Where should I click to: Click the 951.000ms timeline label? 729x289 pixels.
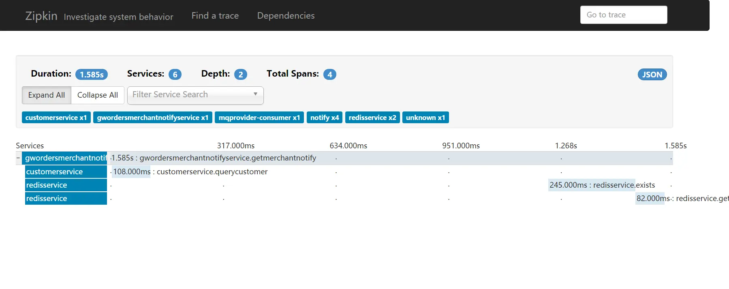(461, 146)
